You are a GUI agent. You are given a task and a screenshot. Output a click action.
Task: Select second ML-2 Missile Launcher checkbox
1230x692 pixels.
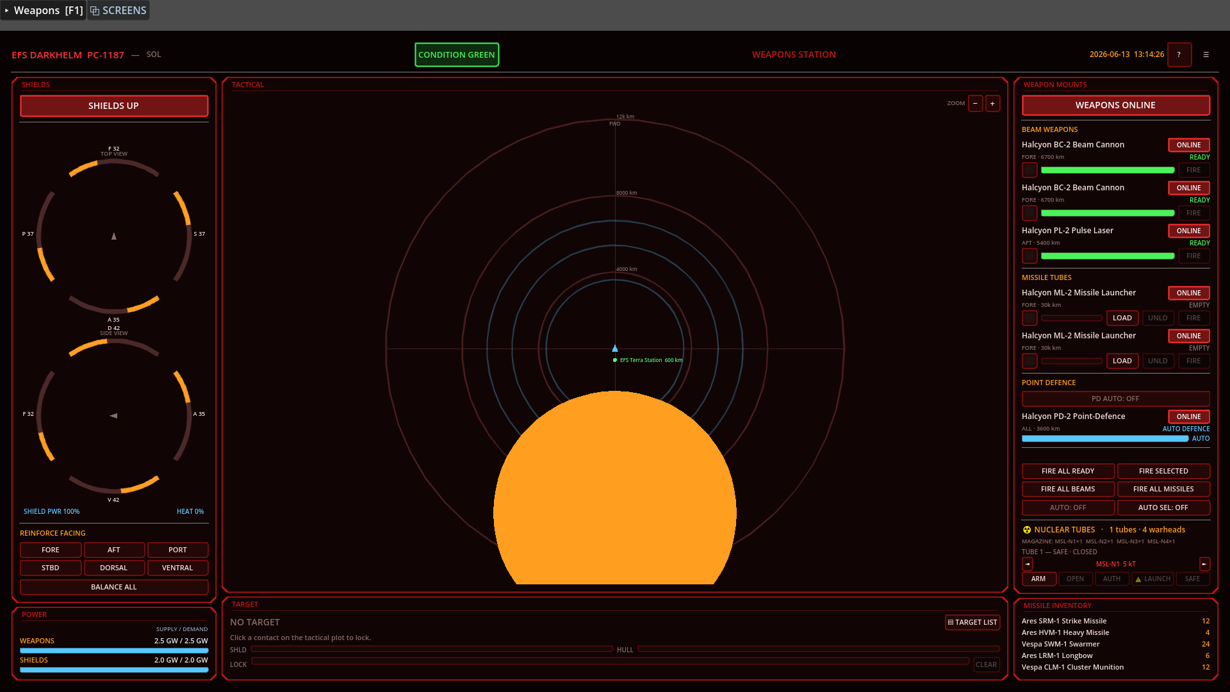(1029, 361)
